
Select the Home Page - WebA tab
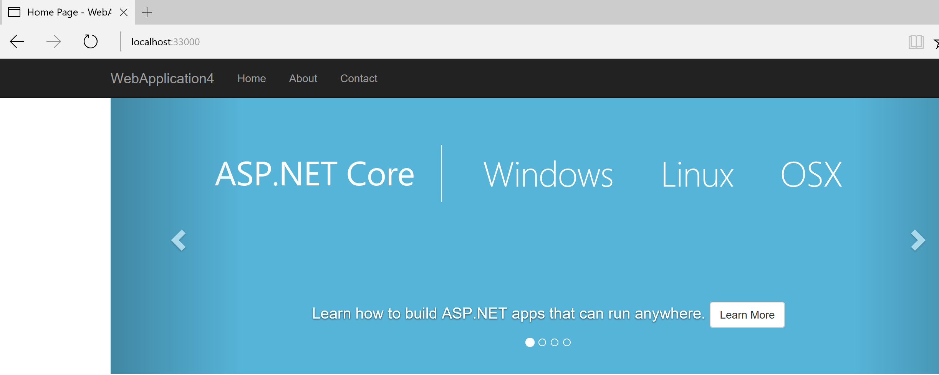68,12
